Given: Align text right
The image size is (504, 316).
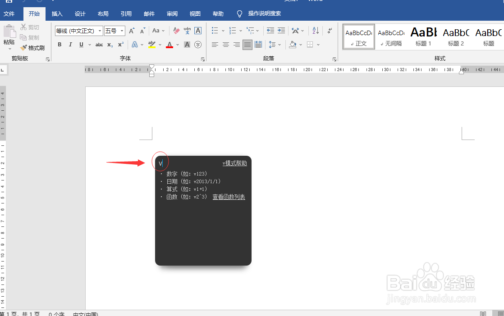Looking at the screenshot, I should [x=237, y=45].
